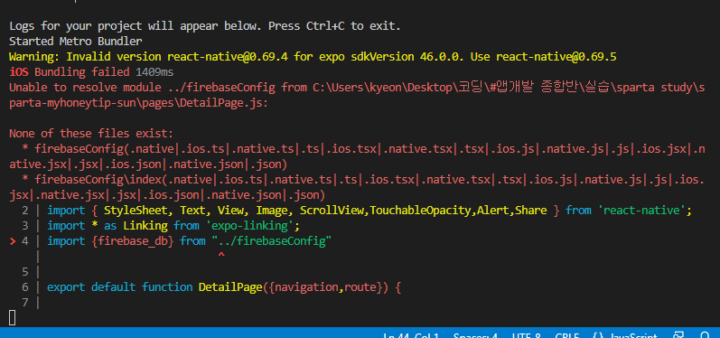The width and height of the screenshot is (720, 338).
Task: Click the feedback icon in the status bar
Action: (x=678, y=335)
